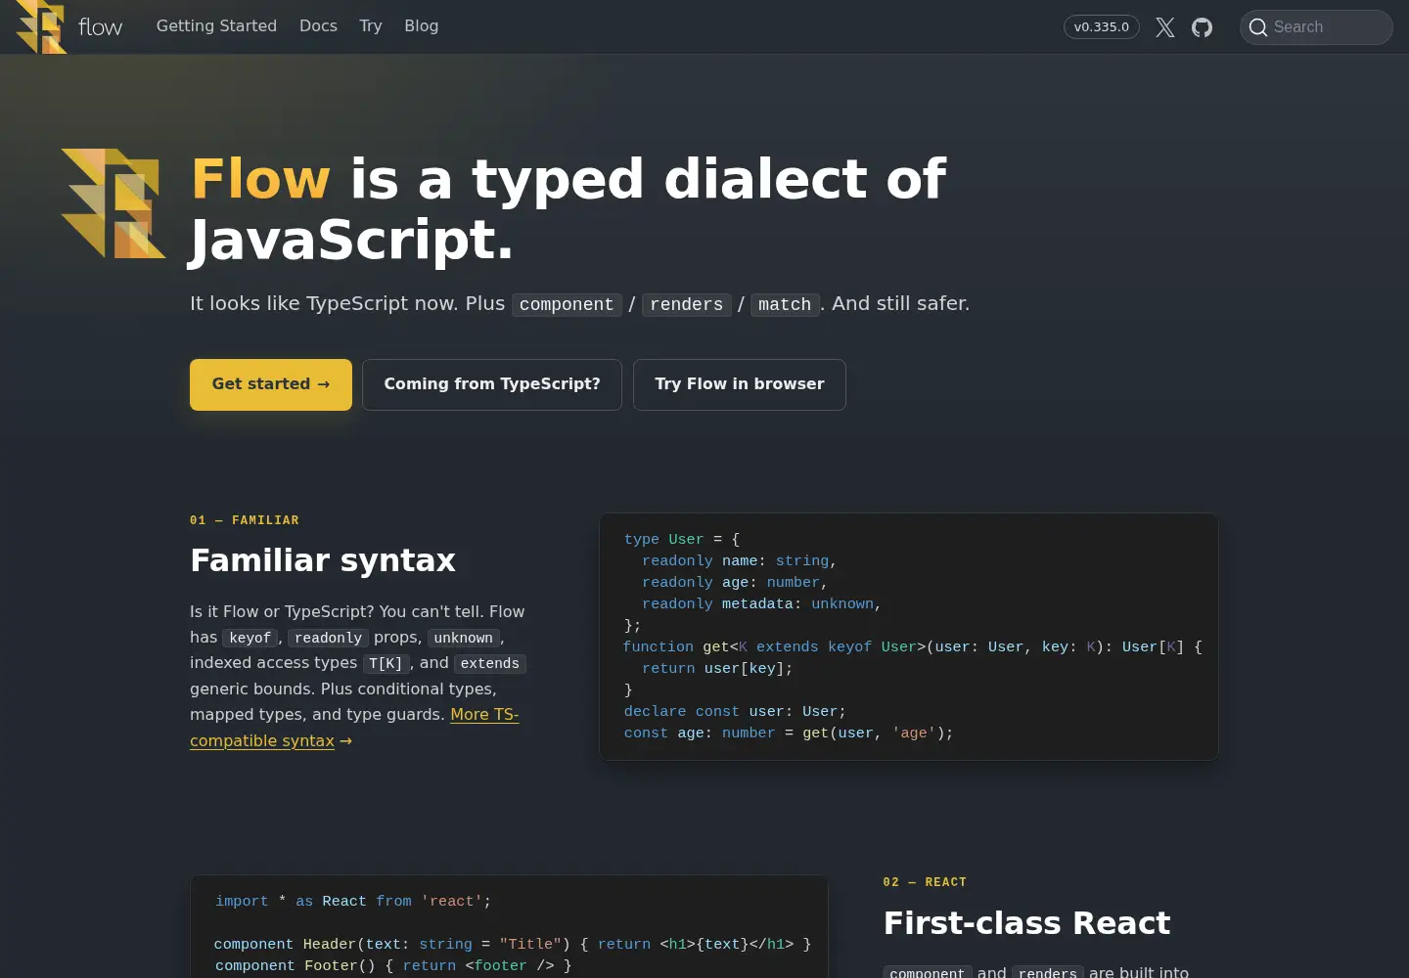The height and width of the screenshot is (978, 1409).
Task: Click the 'T[K]' inline code
Action: (386, 663)
